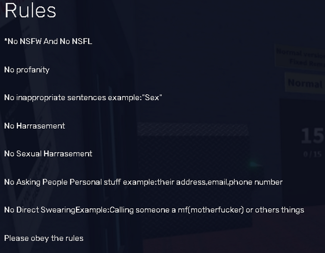This screenshot has height=253, width=325.
Task: Click the large blurred 15 number
Action: pyautogui.click(x=312, y=136)
